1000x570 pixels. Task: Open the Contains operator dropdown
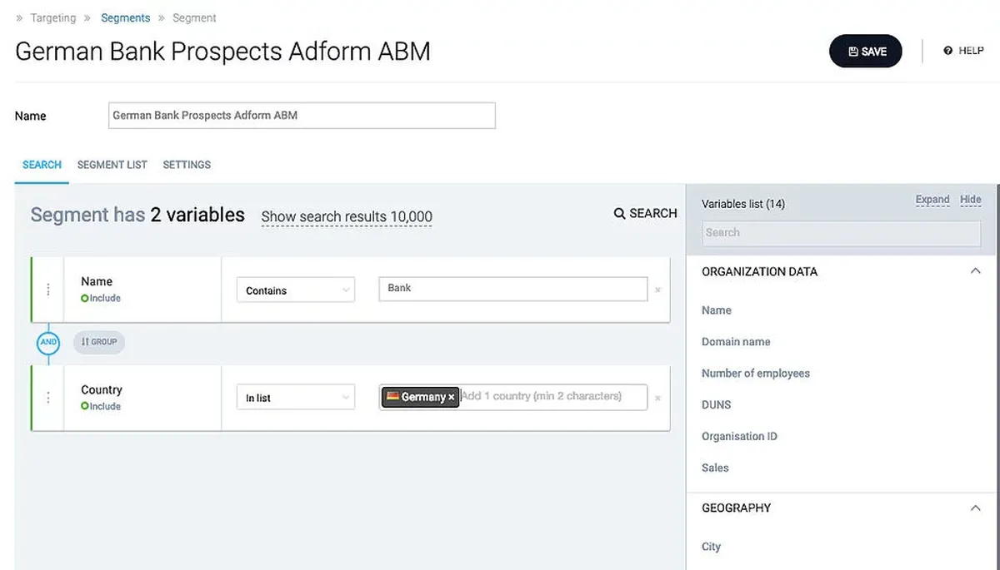(296, 290)
